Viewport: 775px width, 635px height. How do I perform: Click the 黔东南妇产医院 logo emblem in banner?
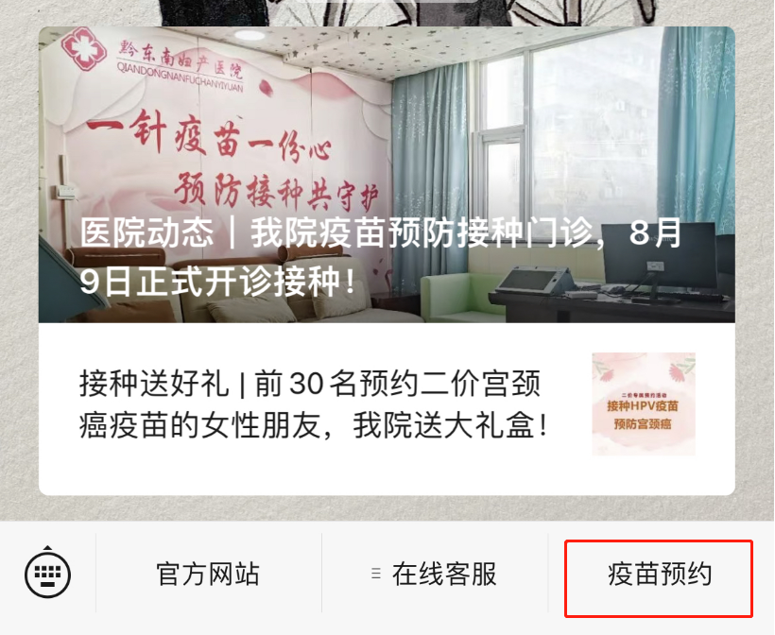(83, 49)
